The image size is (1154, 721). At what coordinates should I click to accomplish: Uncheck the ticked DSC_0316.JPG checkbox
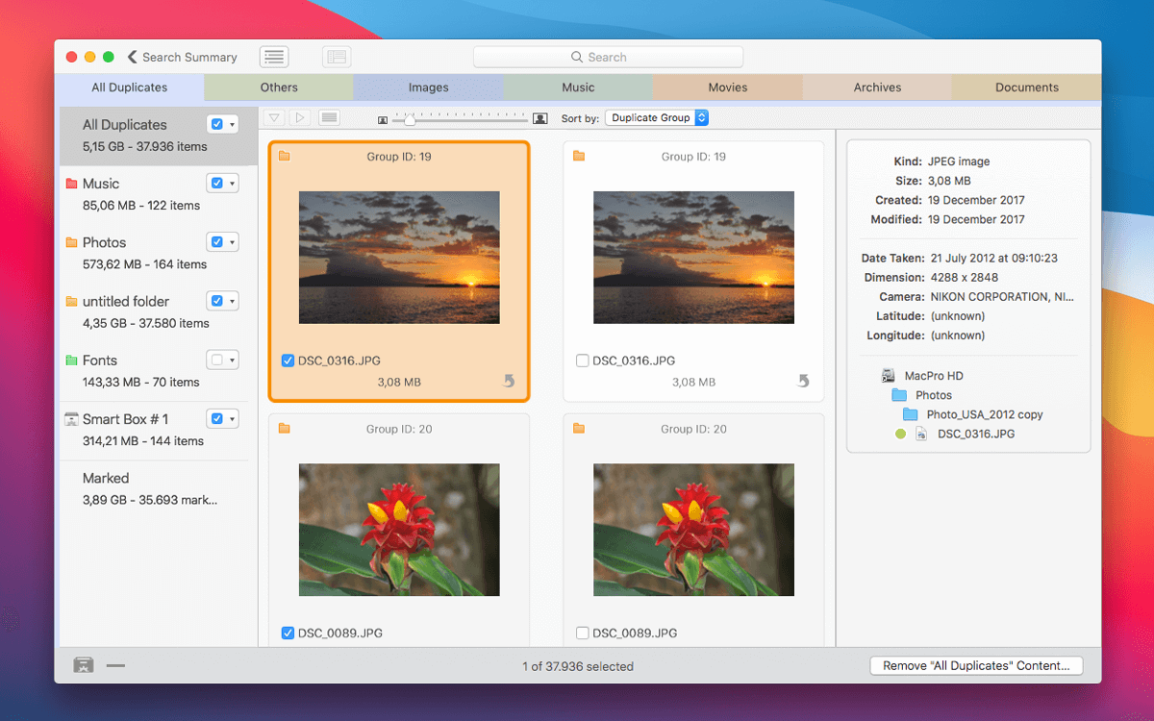[x=288, y=360]
